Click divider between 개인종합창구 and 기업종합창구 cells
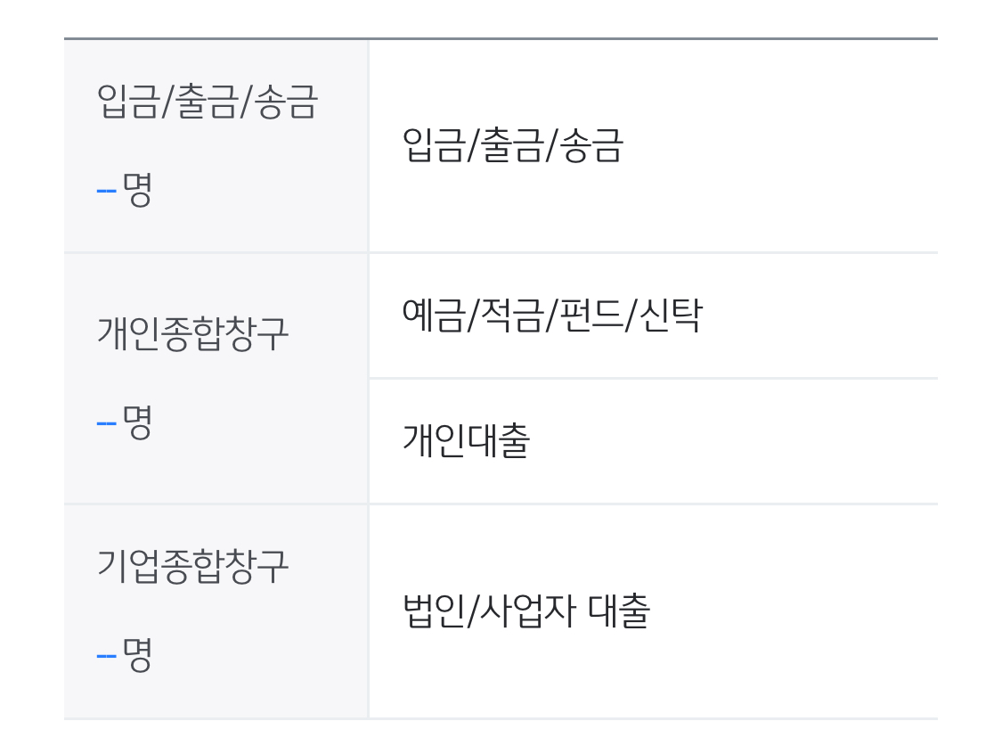Screen dimensions: 1002x754 216,504
